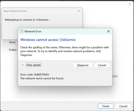Click "The network name cannot be found." message

(42, 78)
